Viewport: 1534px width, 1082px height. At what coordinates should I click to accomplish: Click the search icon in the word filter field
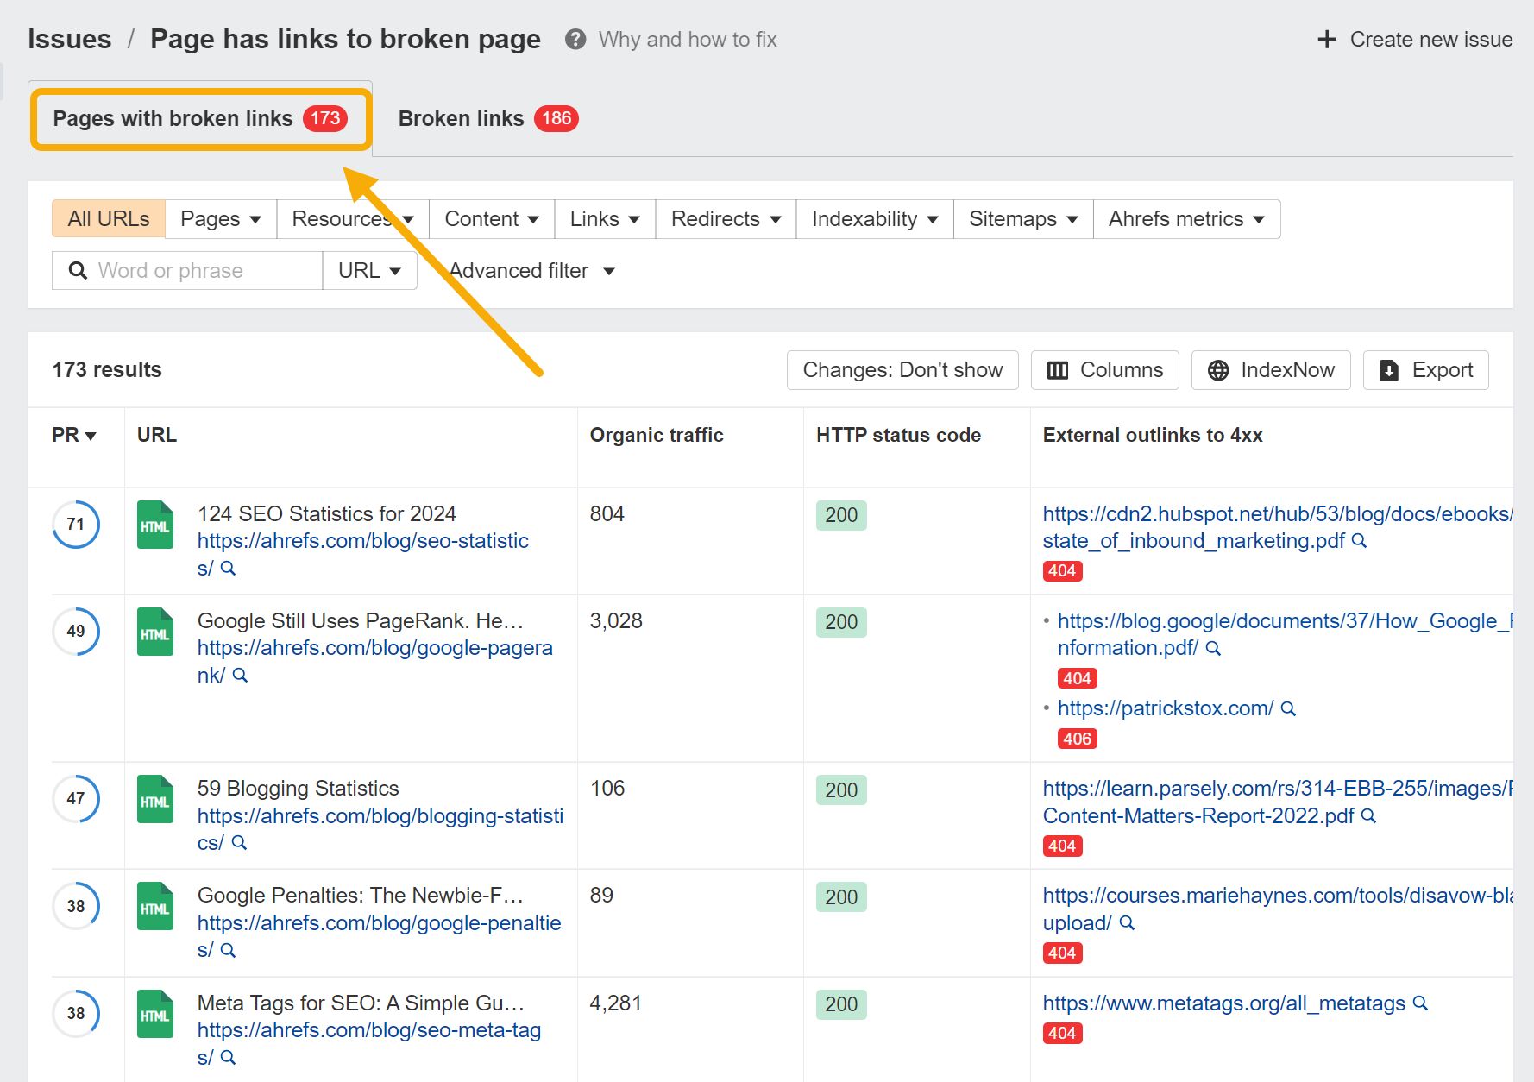[x=78, y=270]
